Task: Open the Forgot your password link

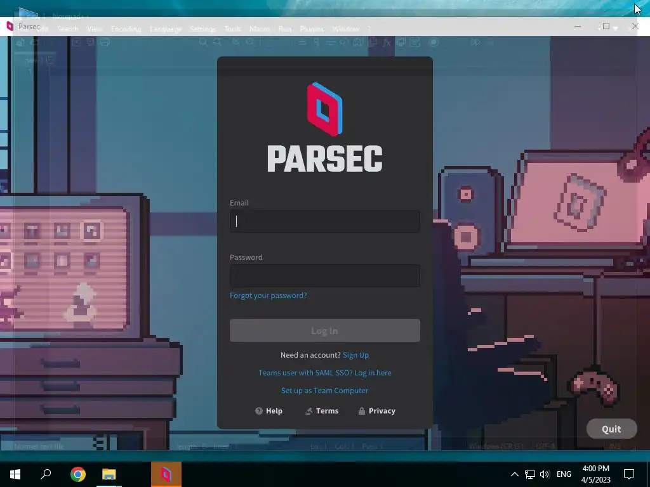Action: (x=269, y=295)
